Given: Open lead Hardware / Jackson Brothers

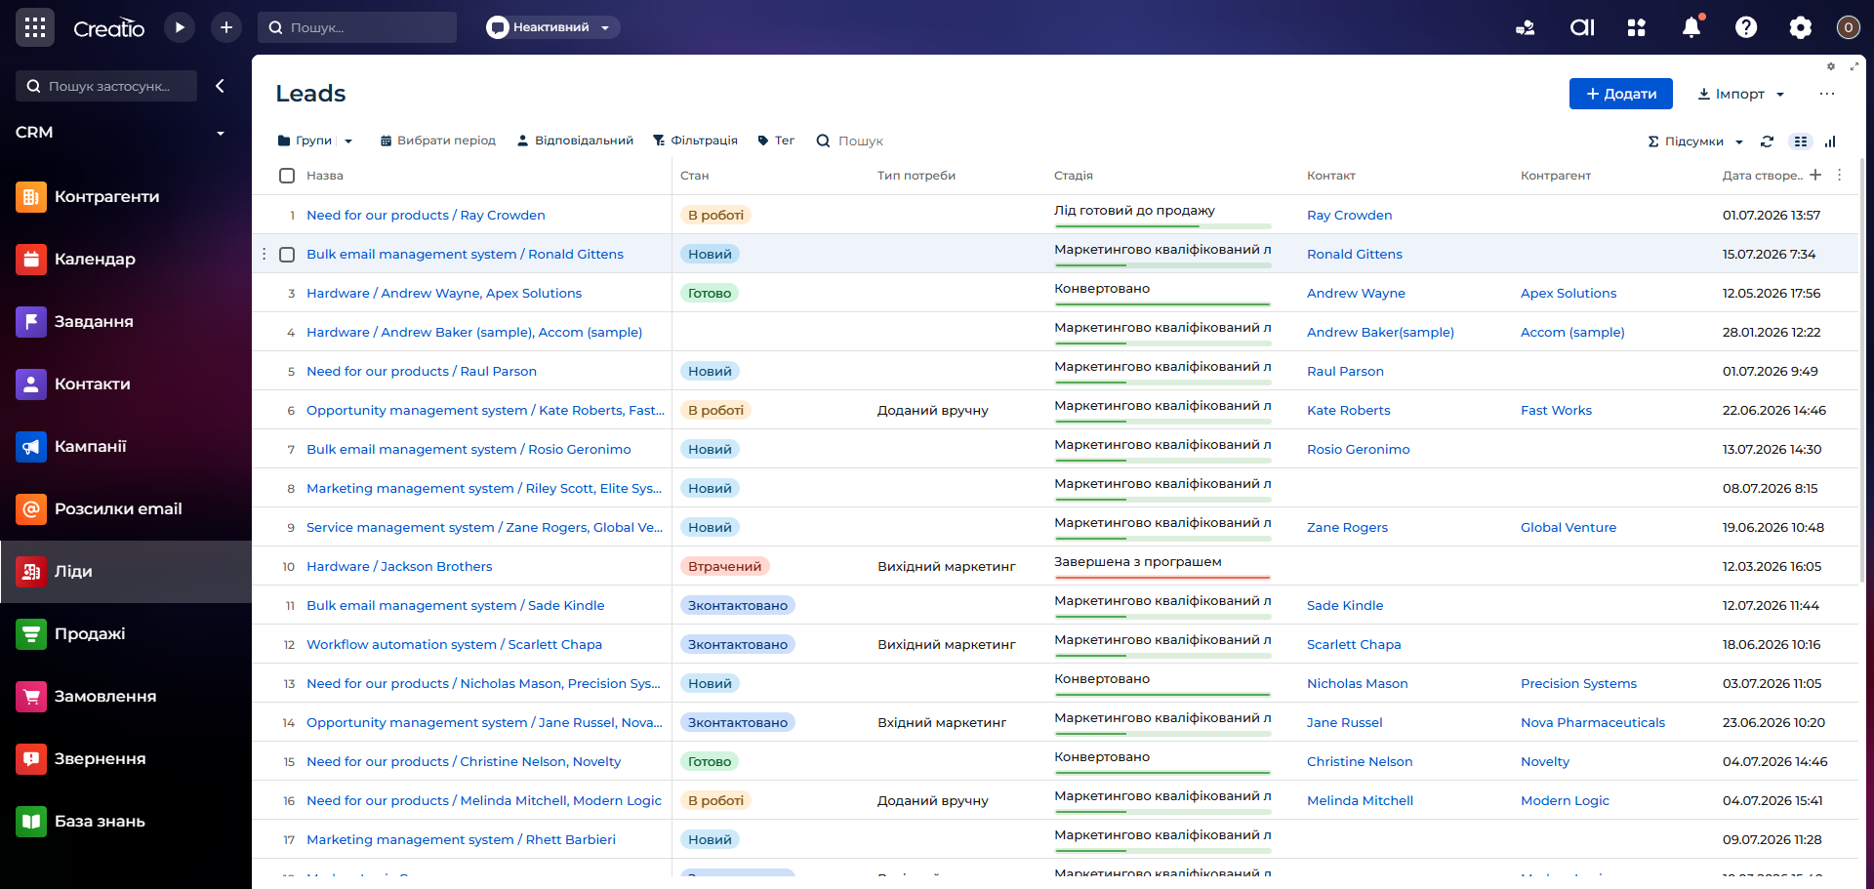Looking at the screenshot, I should (399, 566).
